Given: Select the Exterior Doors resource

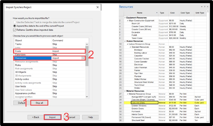Looking at the screenshot, I should [137, 108].
